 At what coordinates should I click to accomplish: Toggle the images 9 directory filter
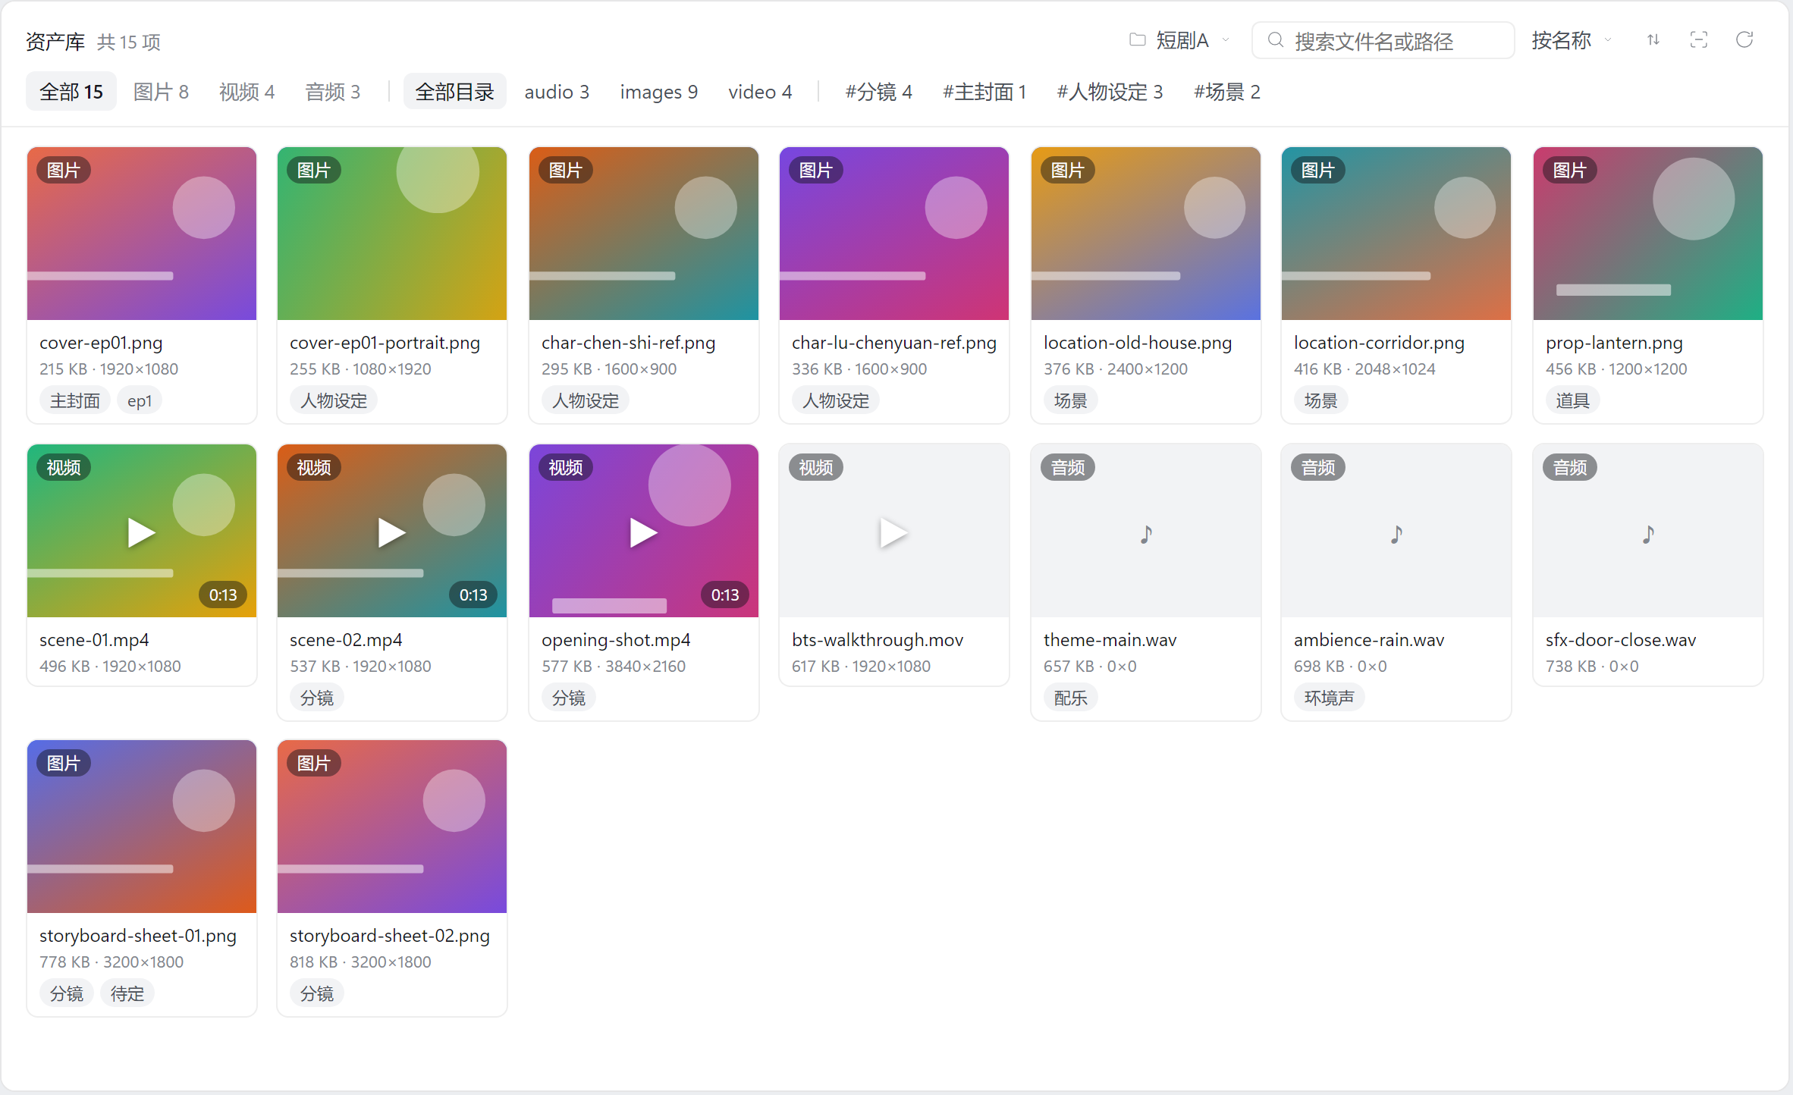(658, 92)
